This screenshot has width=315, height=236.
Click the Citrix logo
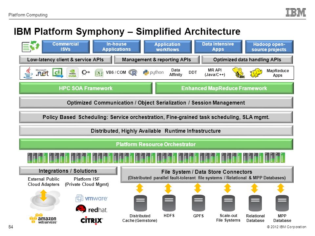click(92, 220)
